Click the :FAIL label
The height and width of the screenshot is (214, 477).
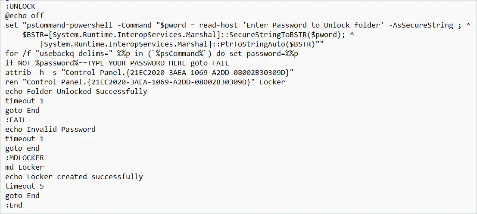tap(16, 120)
